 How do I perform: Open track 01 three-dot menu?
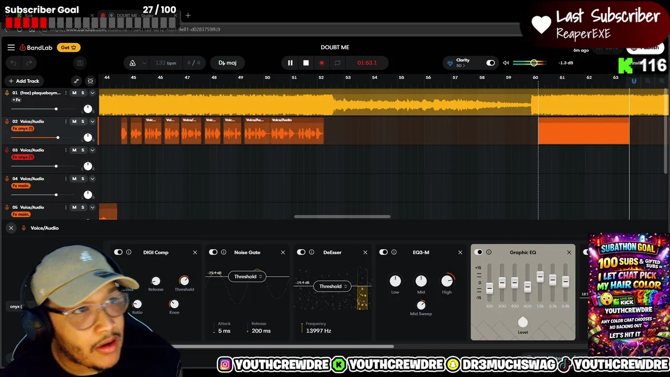[65, 93]
